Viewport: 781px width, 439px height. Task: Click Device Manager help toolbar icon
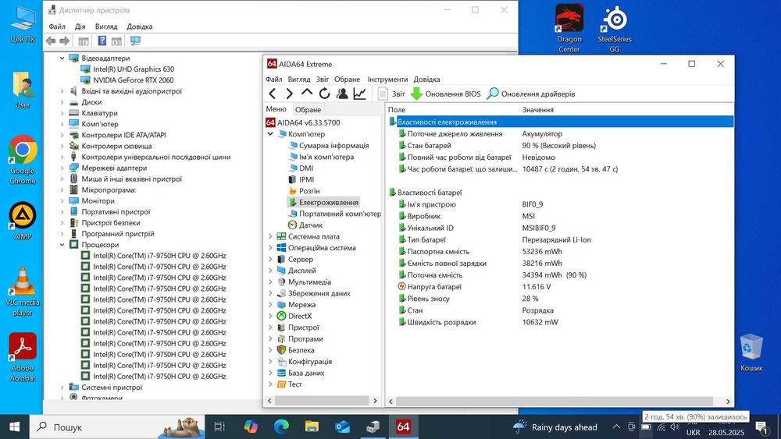[102, 41]
